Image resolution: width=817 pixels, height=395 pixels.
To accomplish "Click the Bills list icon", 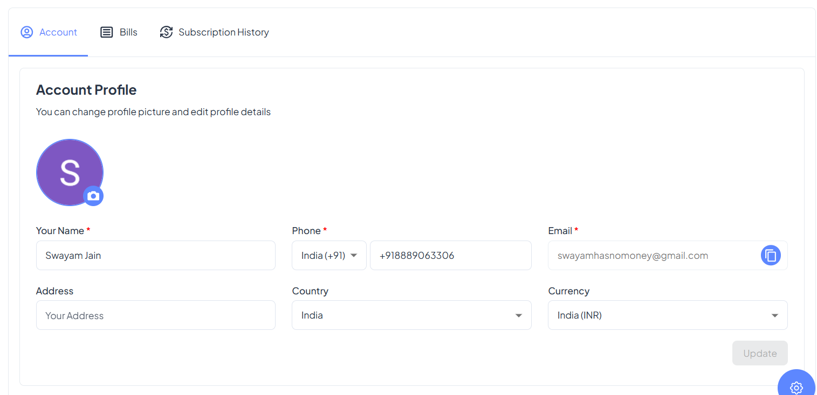I will 107,32.
